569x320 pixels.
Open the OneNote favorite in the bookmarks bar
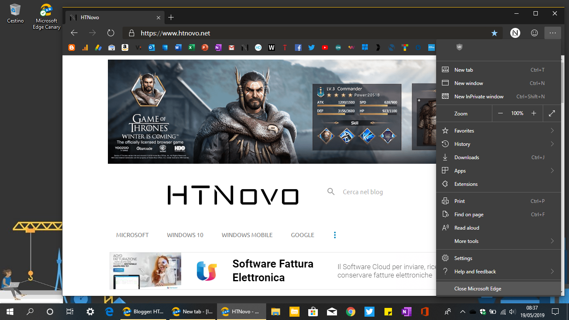[x=218, y=48]
